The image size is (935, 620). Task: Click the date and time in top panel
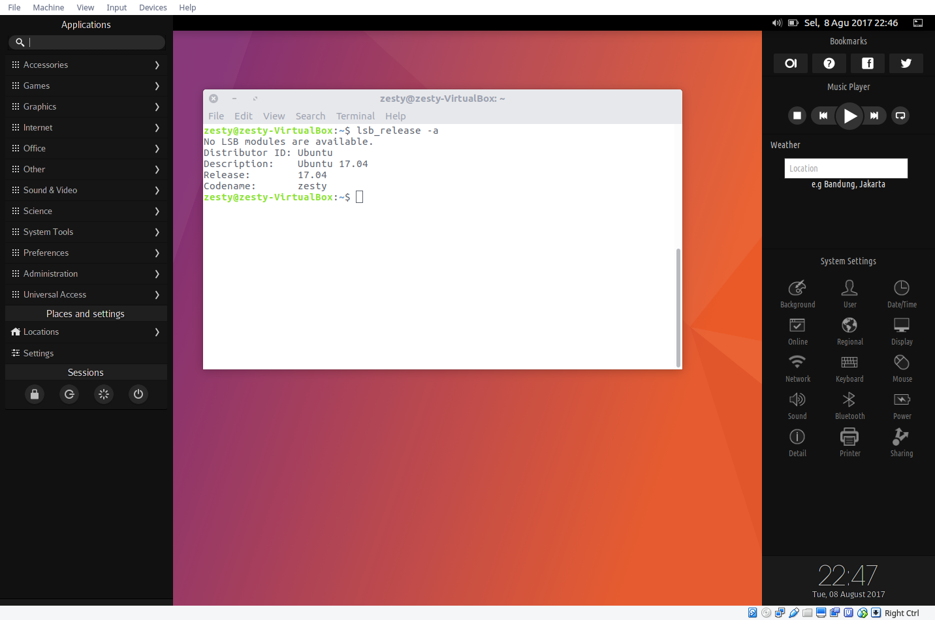(851, 23)
